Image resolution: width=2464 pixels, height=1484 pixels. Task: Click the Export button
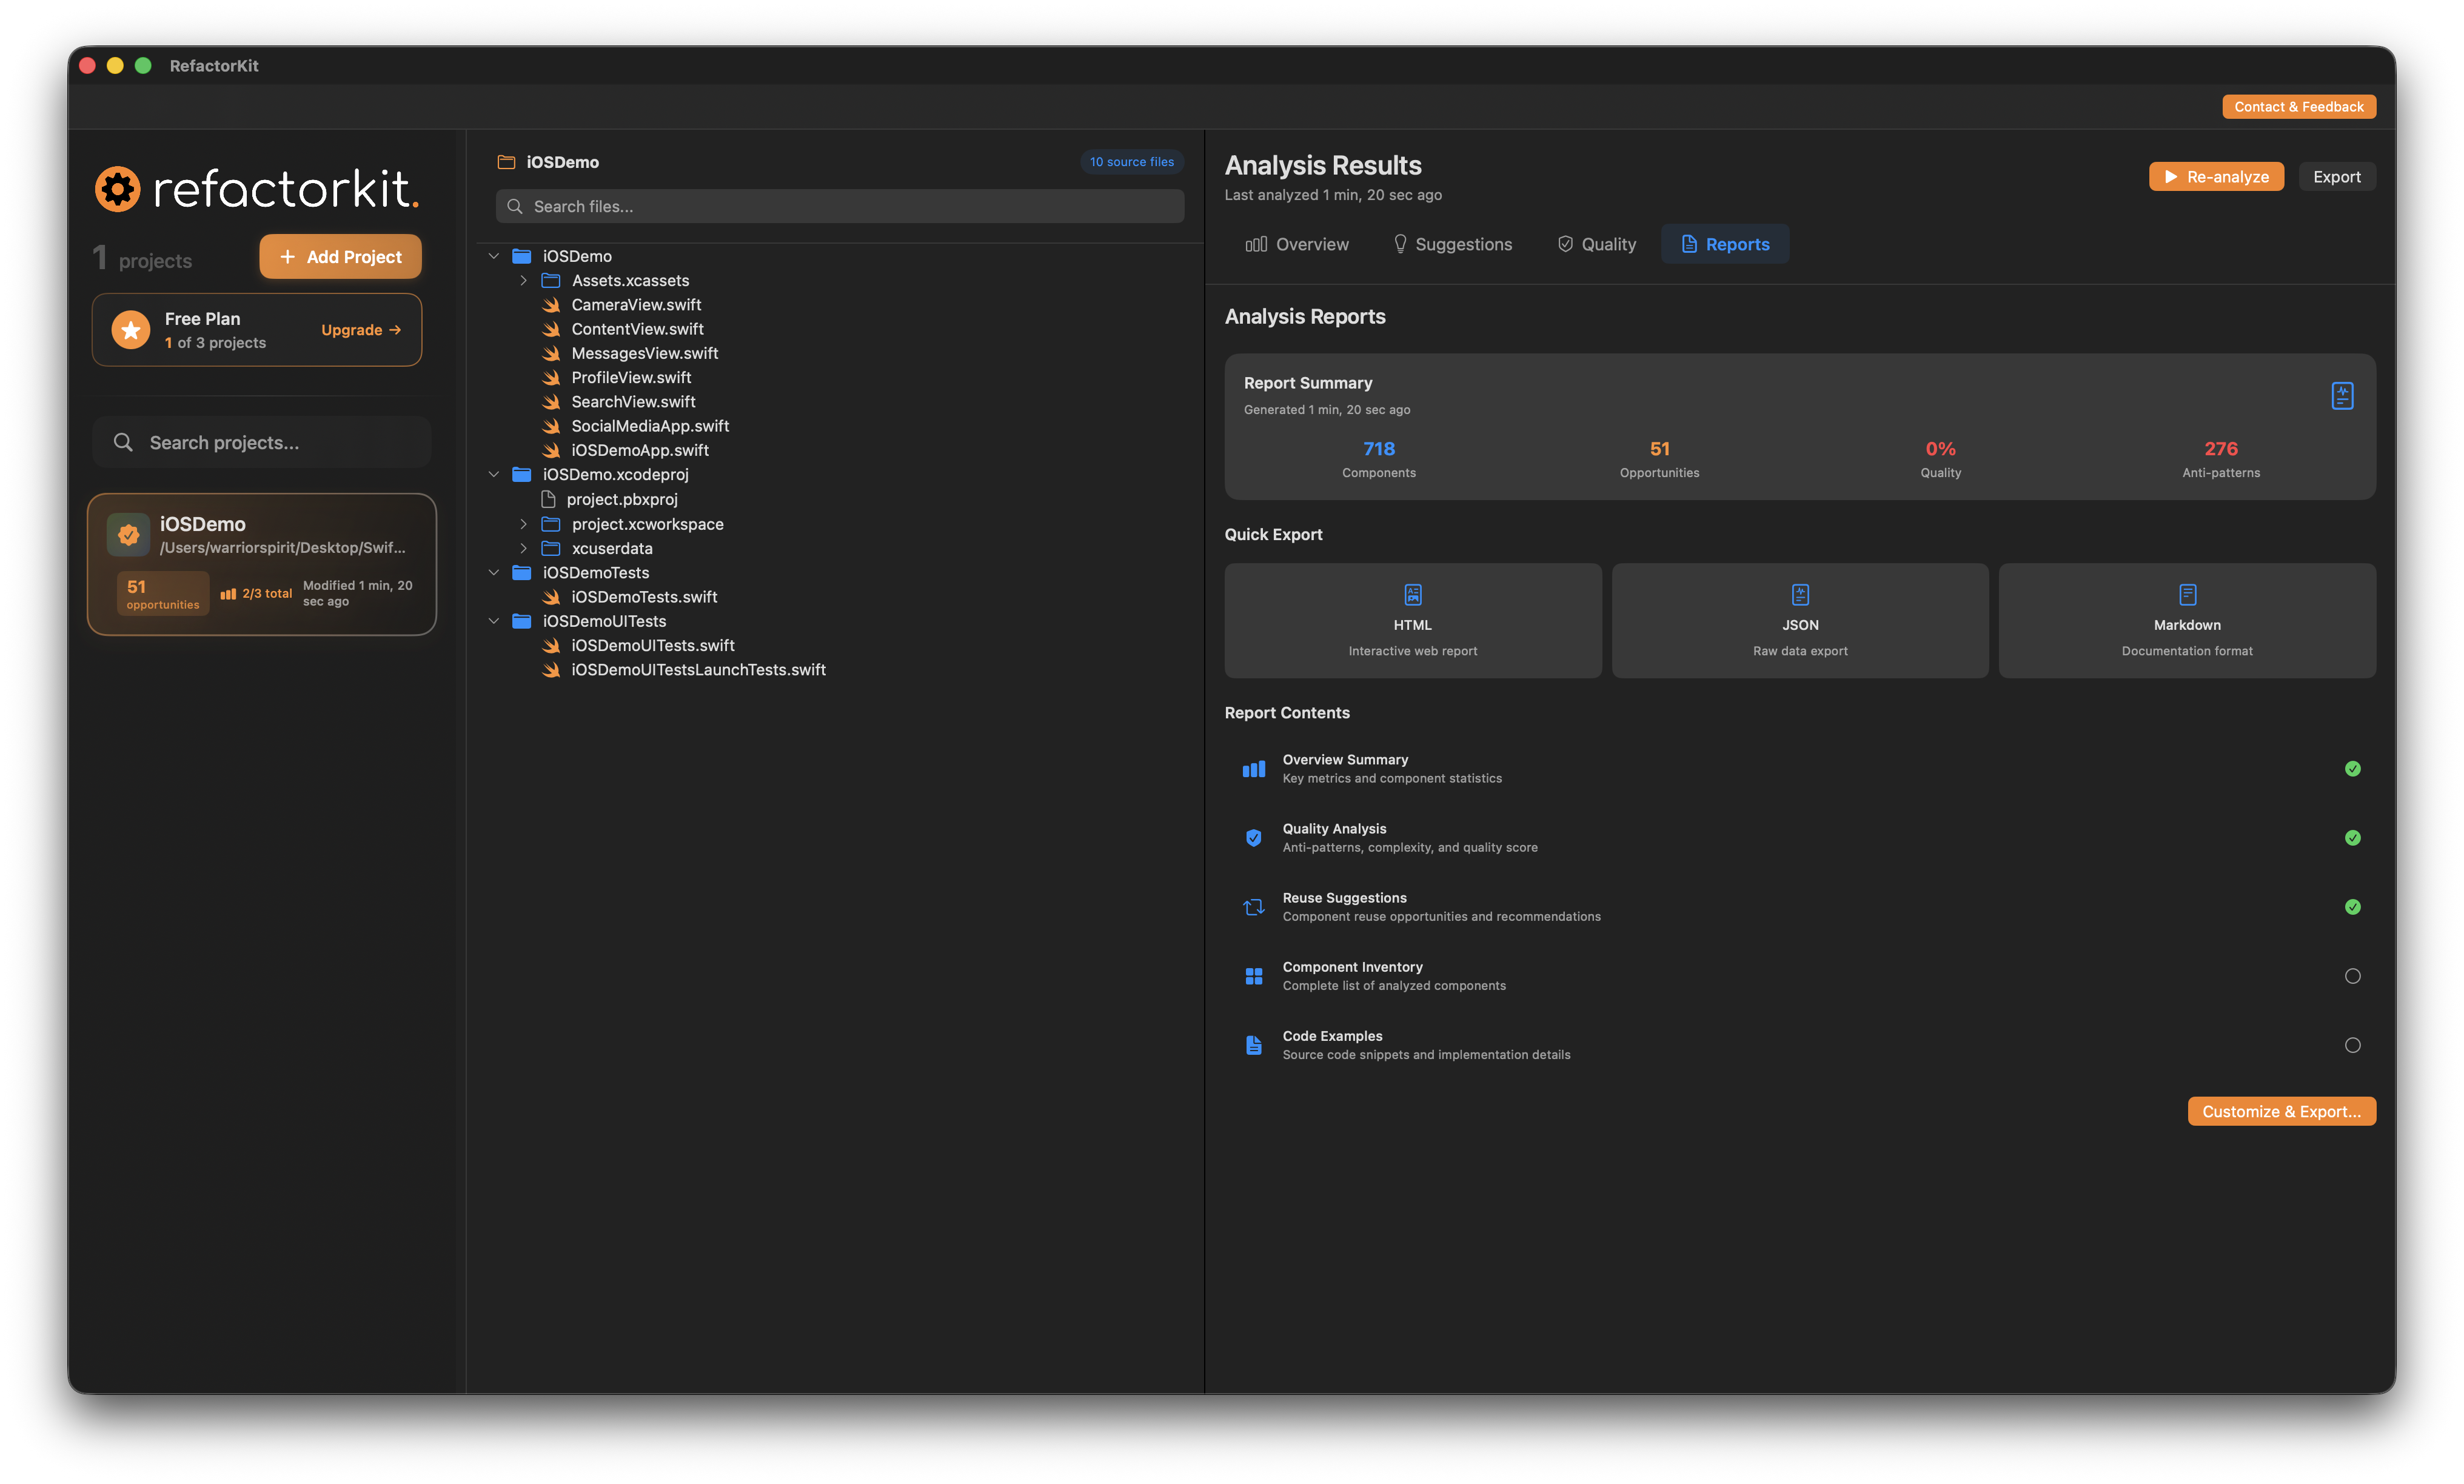2336,177
